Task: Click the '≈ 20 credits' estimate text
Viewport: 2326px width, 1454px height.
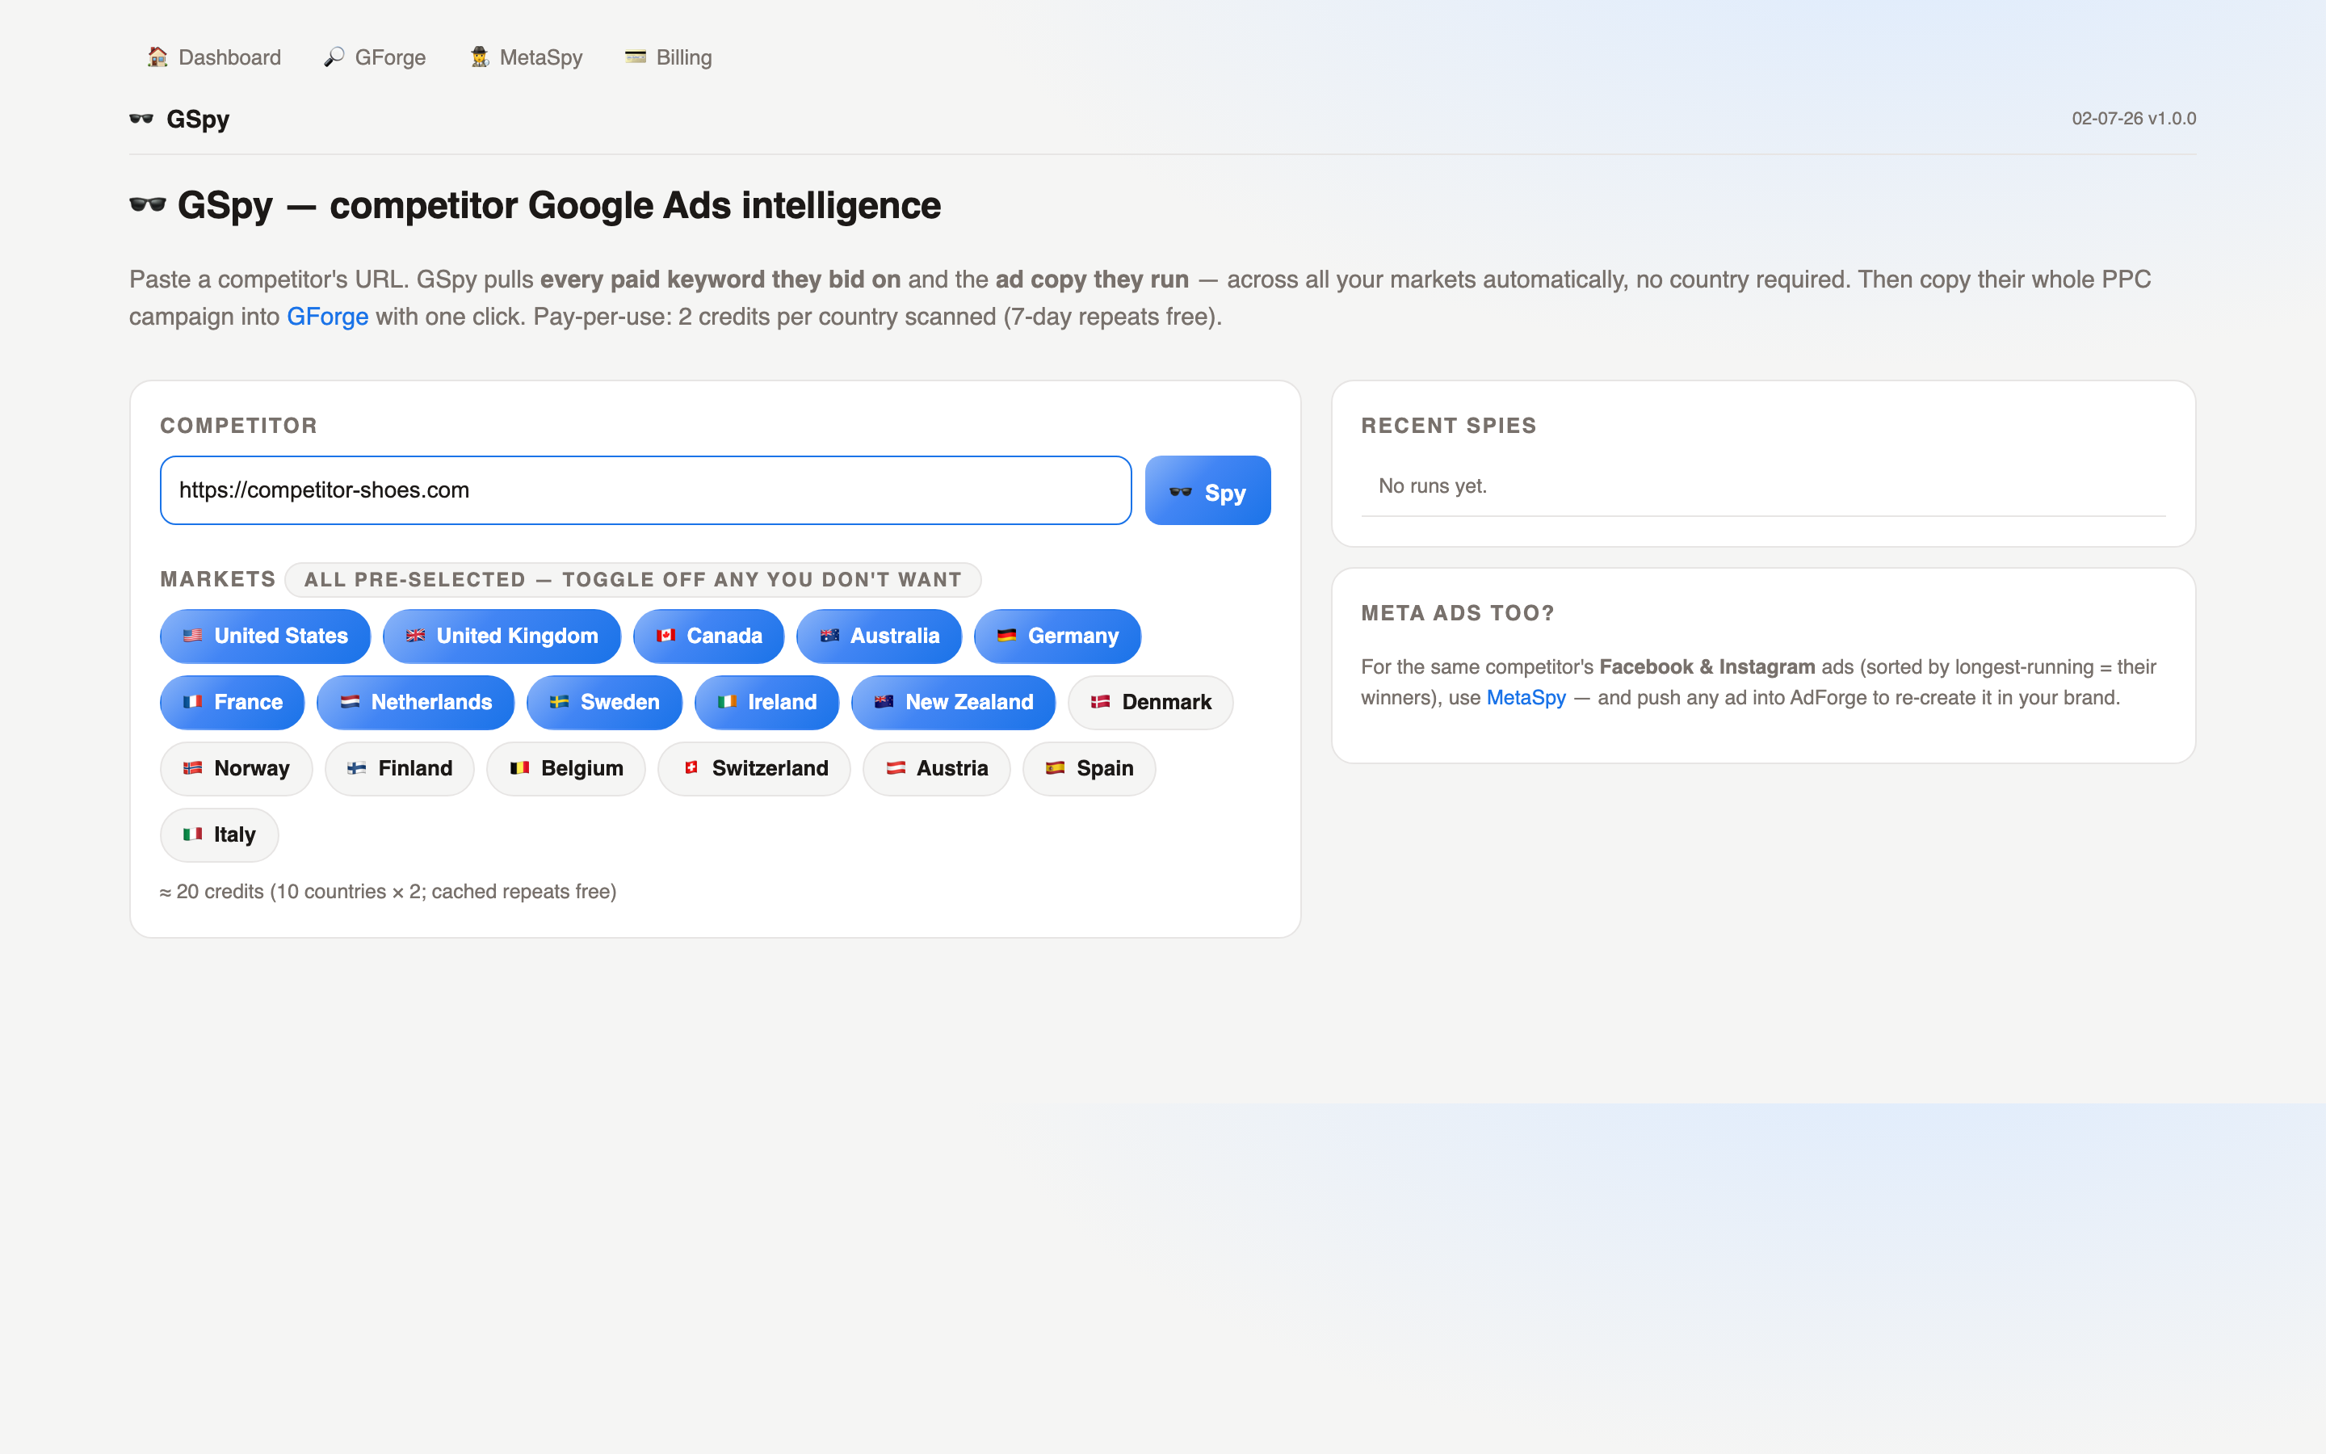Action: 388,892
